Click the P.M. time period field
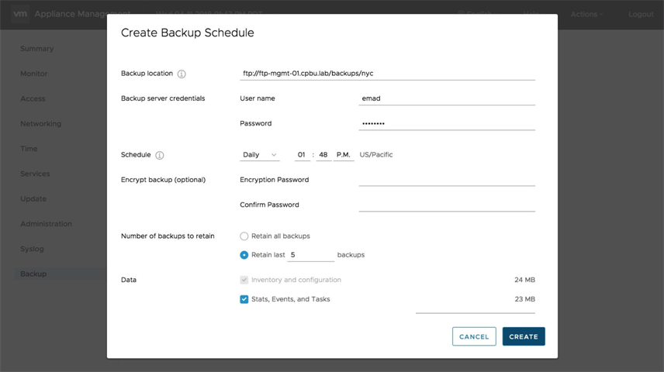This screenshot has height=372, width=664. pyautogui.click(x=344, y=155)
